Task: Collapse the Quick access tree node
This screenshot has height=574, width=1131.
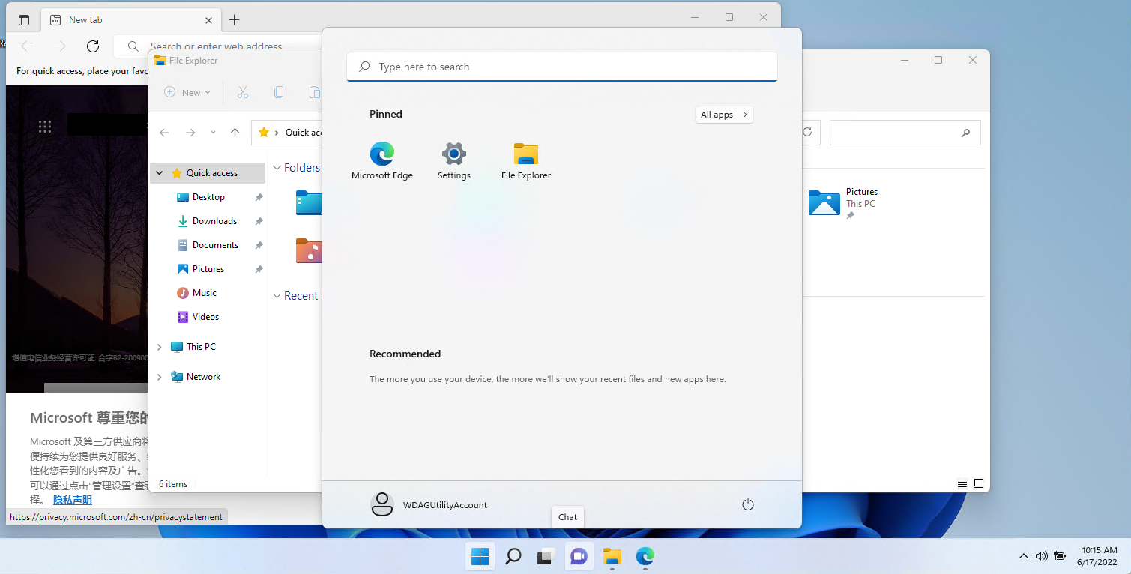Action: 159,173
